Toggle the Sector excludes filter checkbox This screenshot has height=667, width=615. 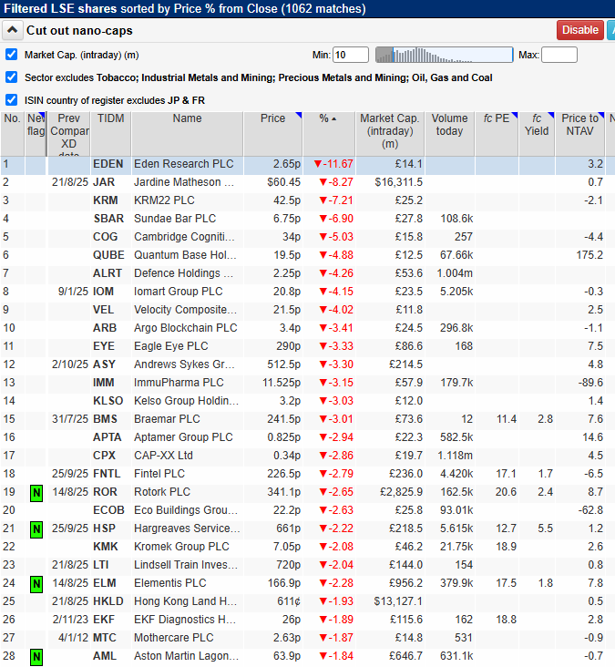tap(12, 77)
